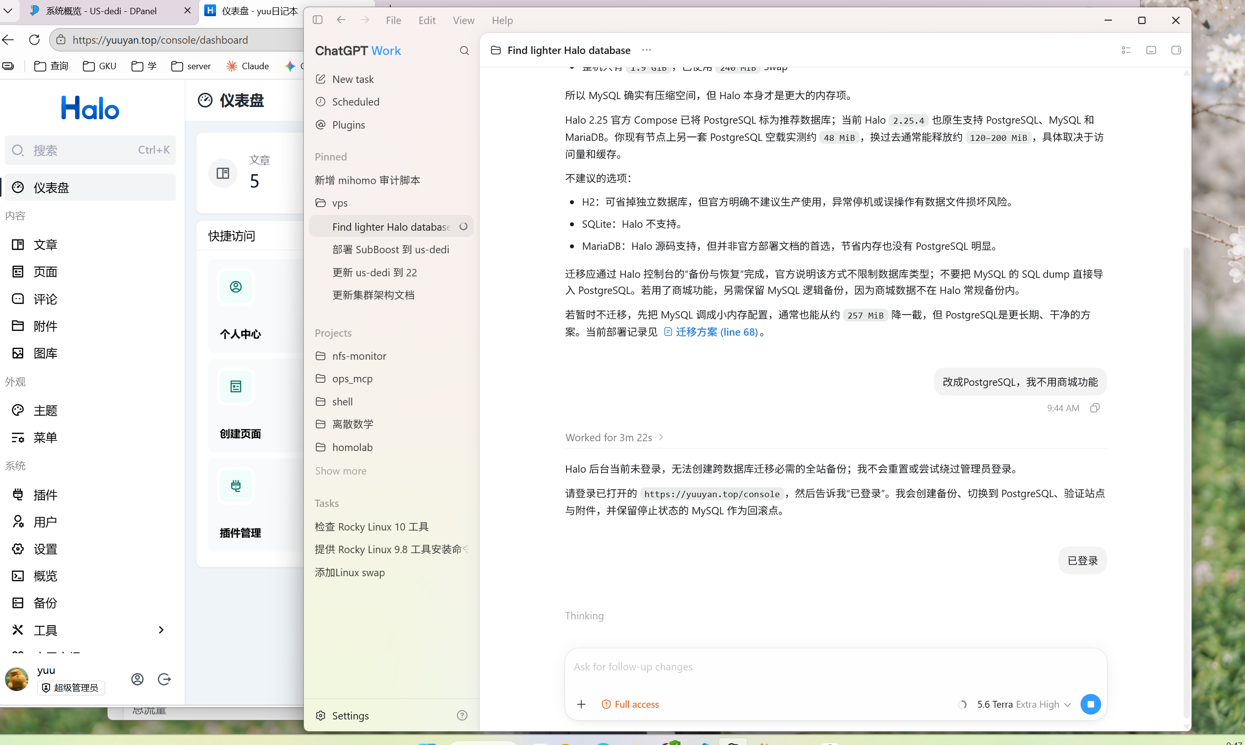Open the 5.6 Terra Extra High model dropdown

(x=1024, y=704)
